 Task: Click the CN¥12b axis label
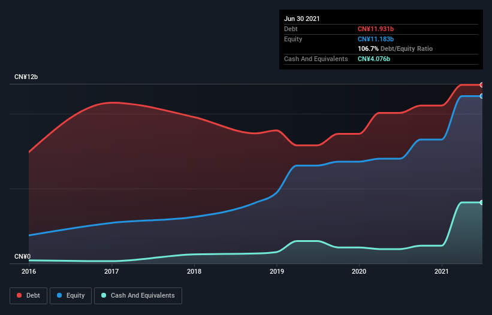[26, 77]
